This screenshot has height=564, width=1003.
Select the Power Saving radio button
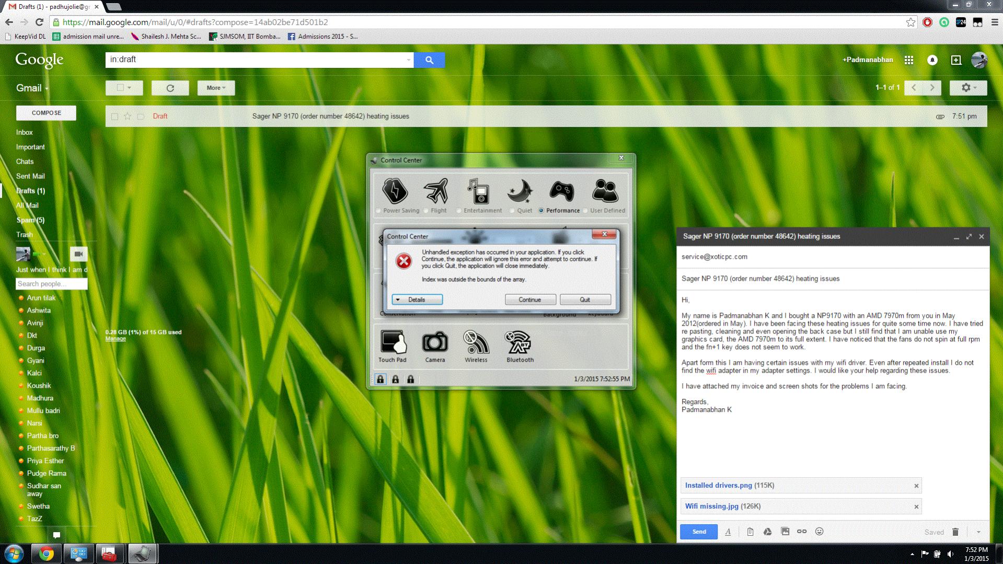pyautogui.click(x=378, y=211)
